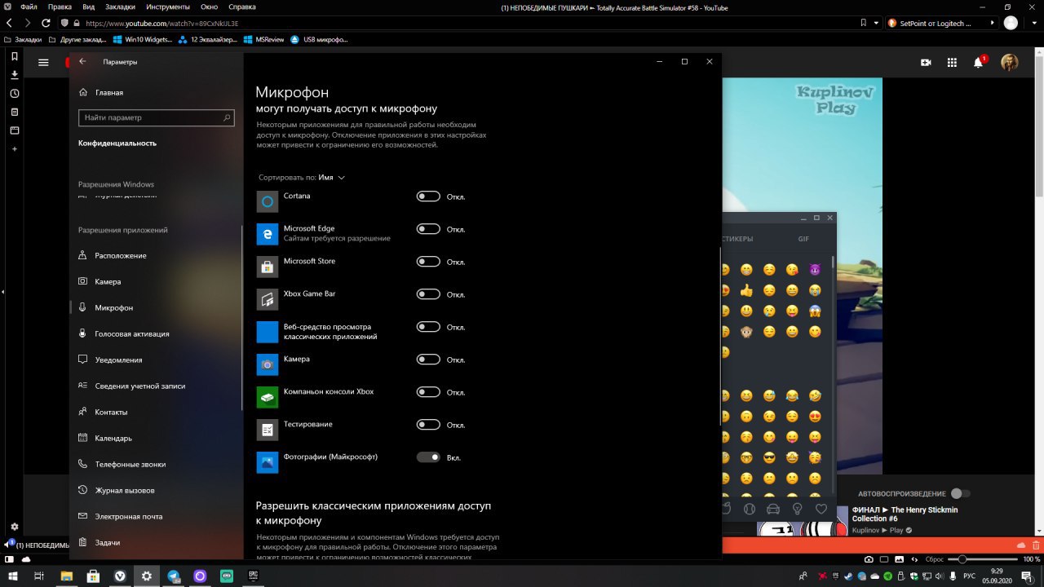The image size is (1044, 587).
Task: Open Vivaldi profile avatar button
Action: 1011,24
